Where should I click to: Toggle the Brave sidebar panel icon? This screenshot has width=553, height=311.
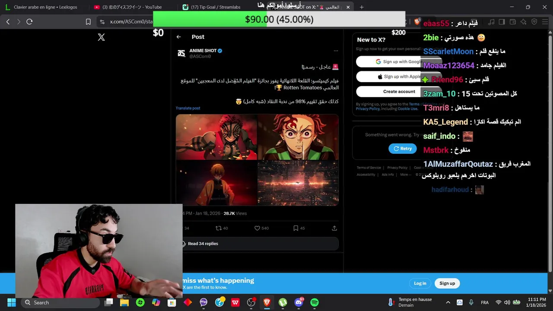(x=502, y=22)
